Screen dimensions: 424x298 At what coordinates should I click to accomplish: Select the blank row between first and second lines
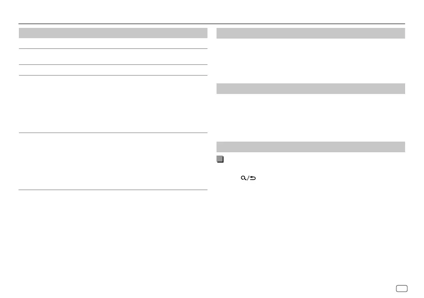[x=113, y=57]
